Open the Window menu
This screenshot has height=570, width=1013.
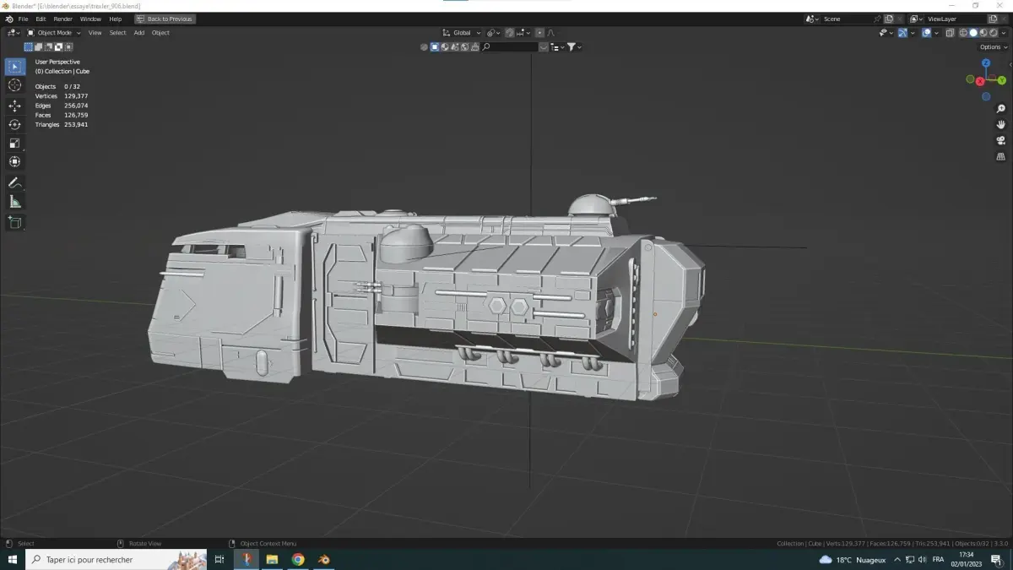click(x=90, y=19)
